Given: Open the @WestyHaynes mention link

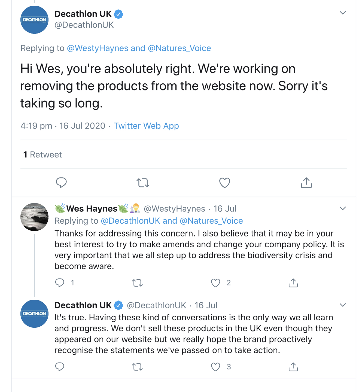Looking at the screenshot, I should coord(98,48).
